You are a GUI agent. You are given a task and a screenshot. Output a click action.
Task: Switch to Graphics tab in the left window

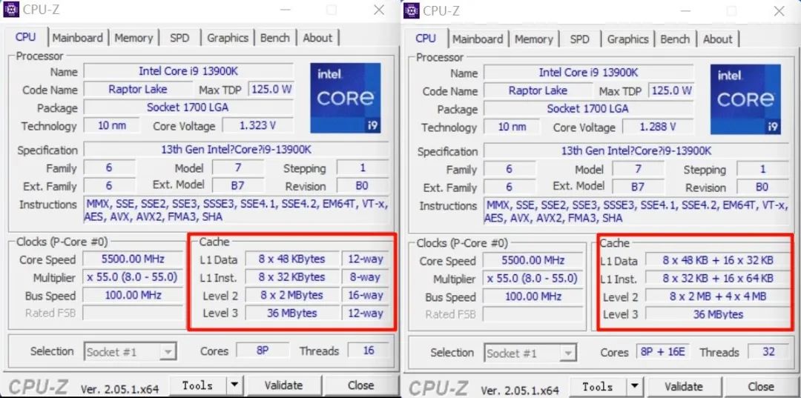point(228,38)
